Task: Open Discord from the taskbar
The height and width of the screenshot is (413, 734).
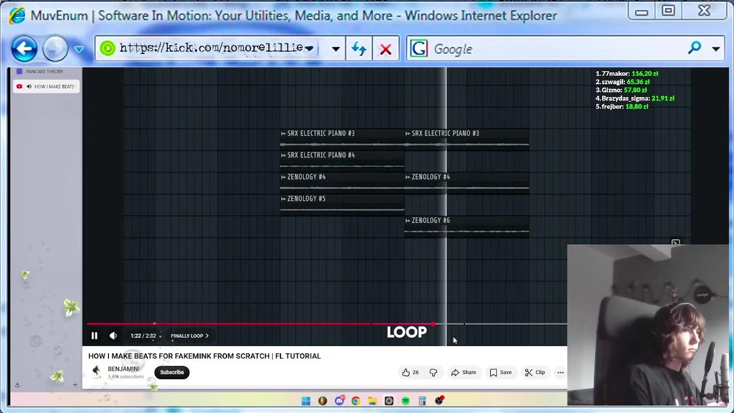Action: tap(339, 401)
